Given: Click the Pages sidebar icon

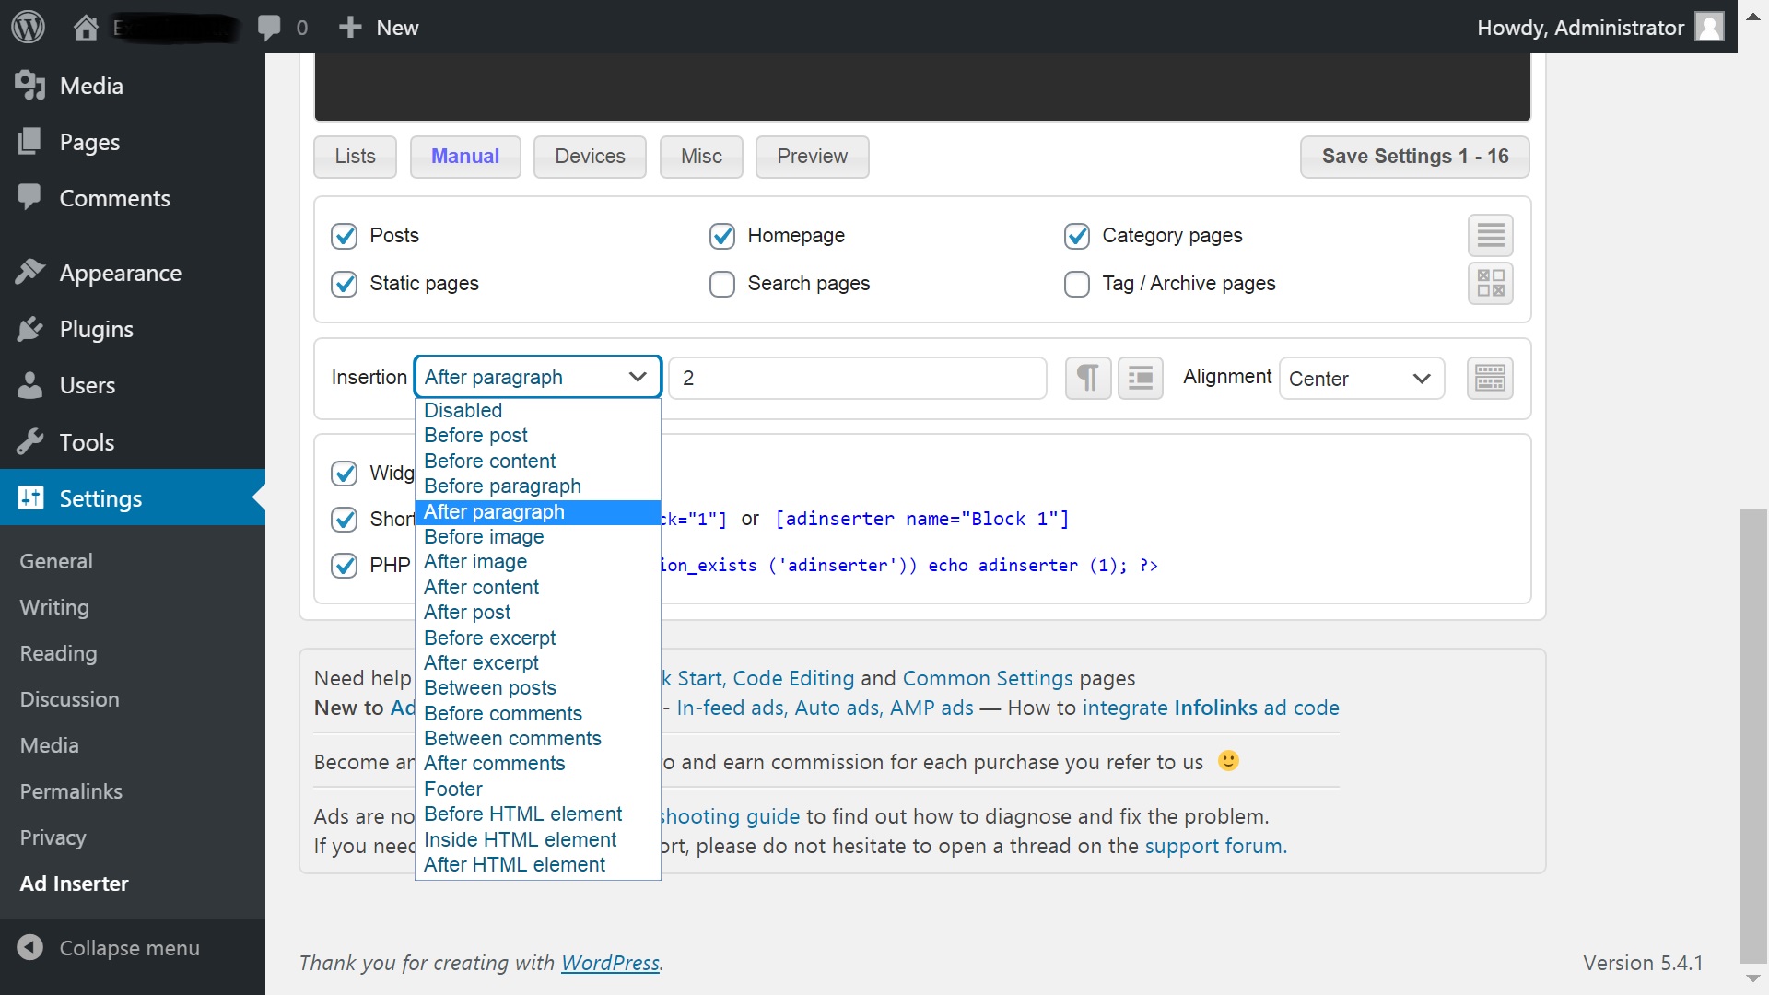Looking at the screenshot, I should tap(29, 142).
